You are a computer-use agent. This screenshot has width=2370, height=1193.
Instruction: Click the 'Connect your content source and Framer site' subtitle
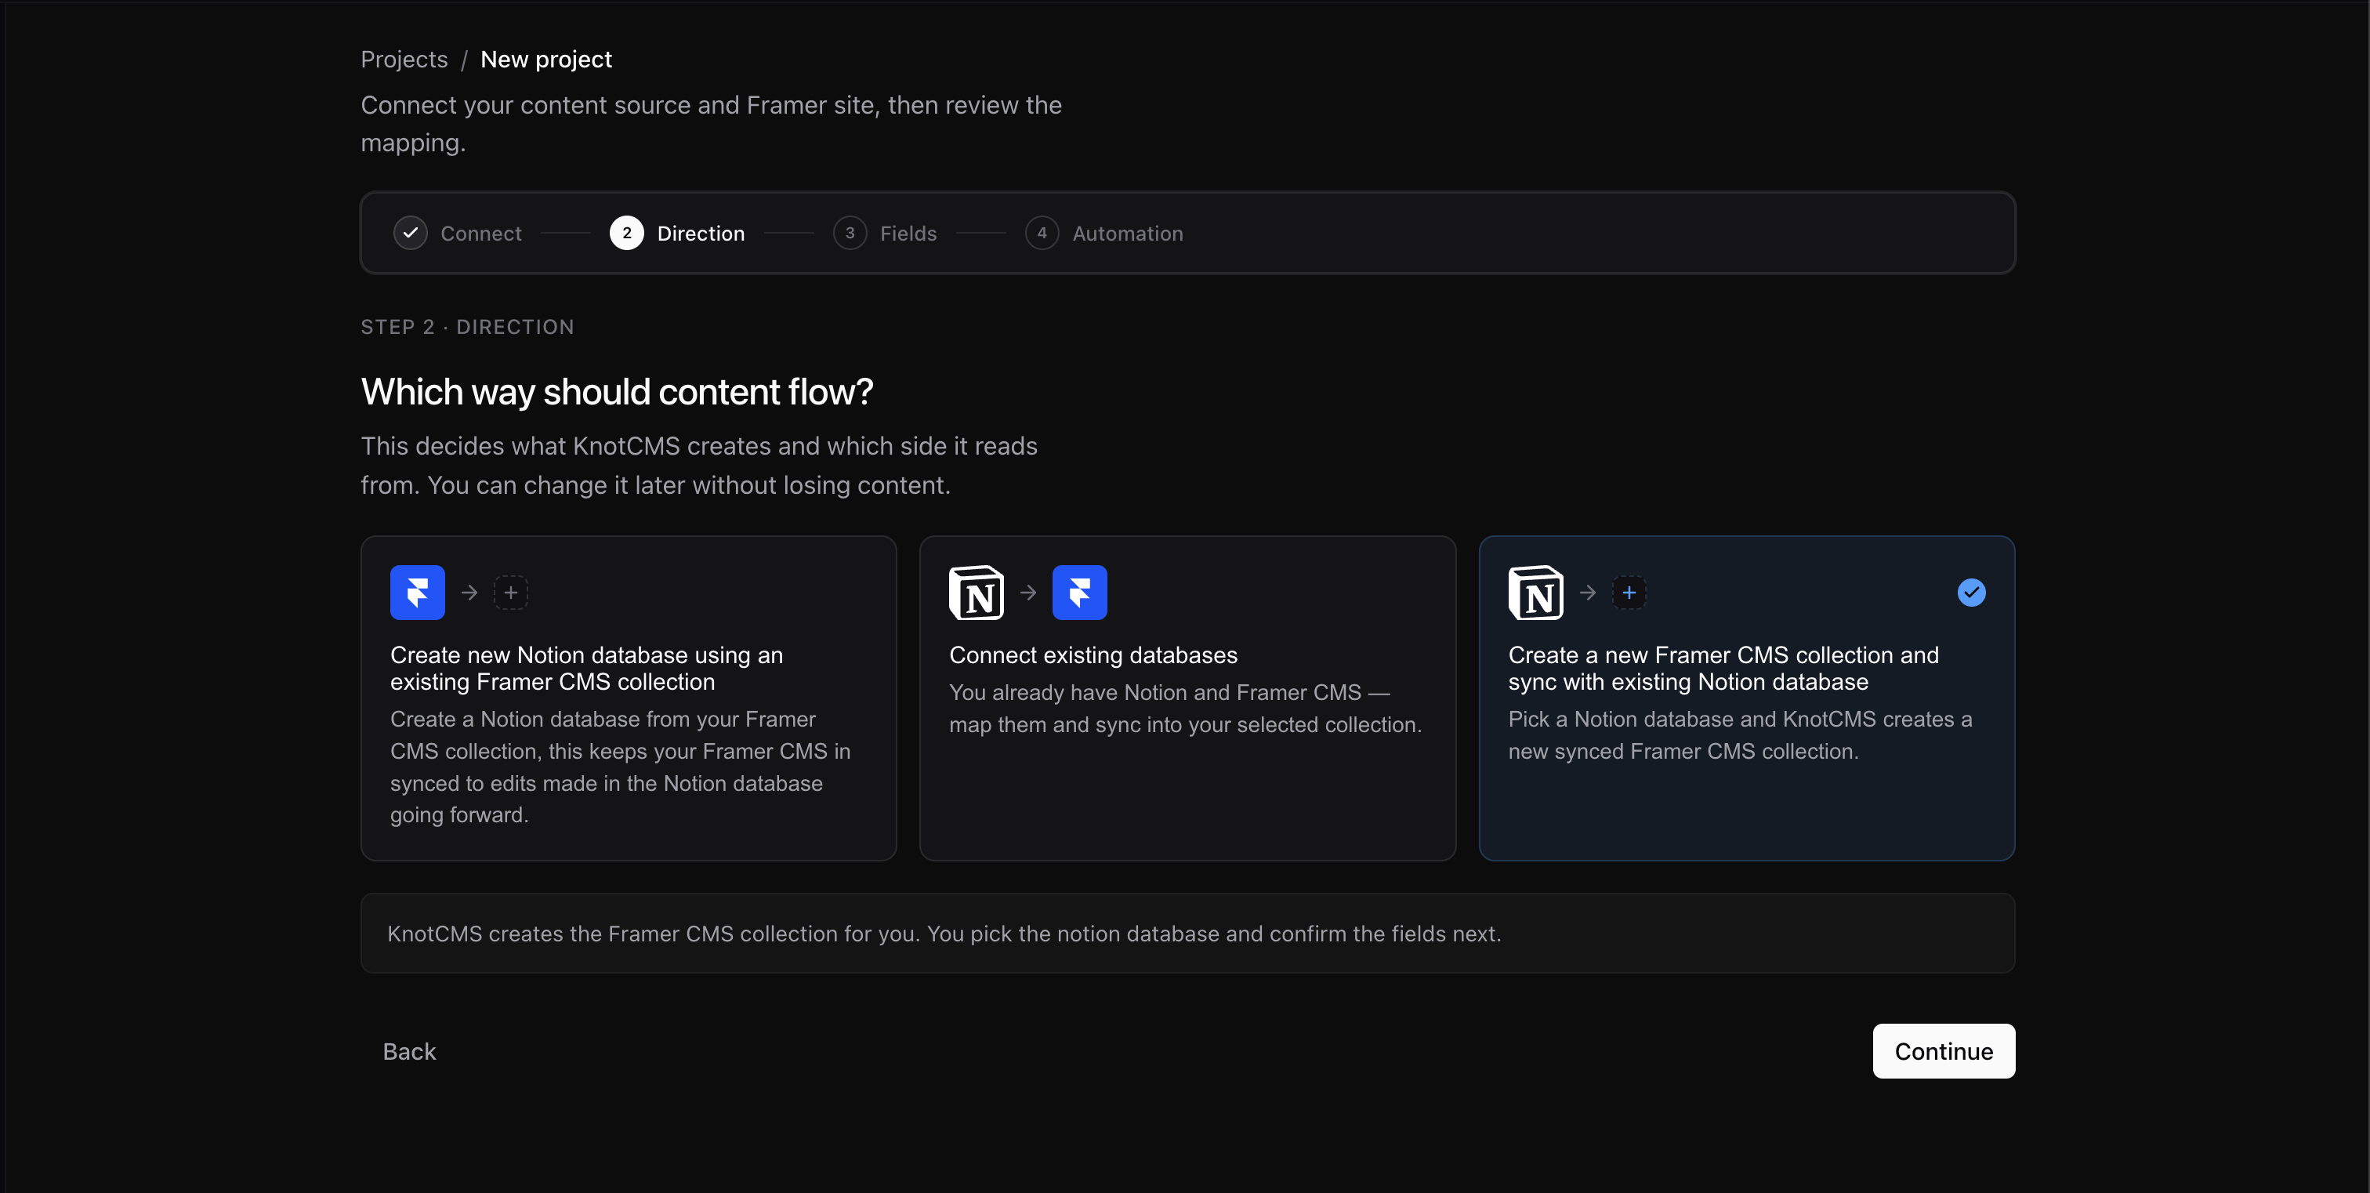(x=711, y=124)
